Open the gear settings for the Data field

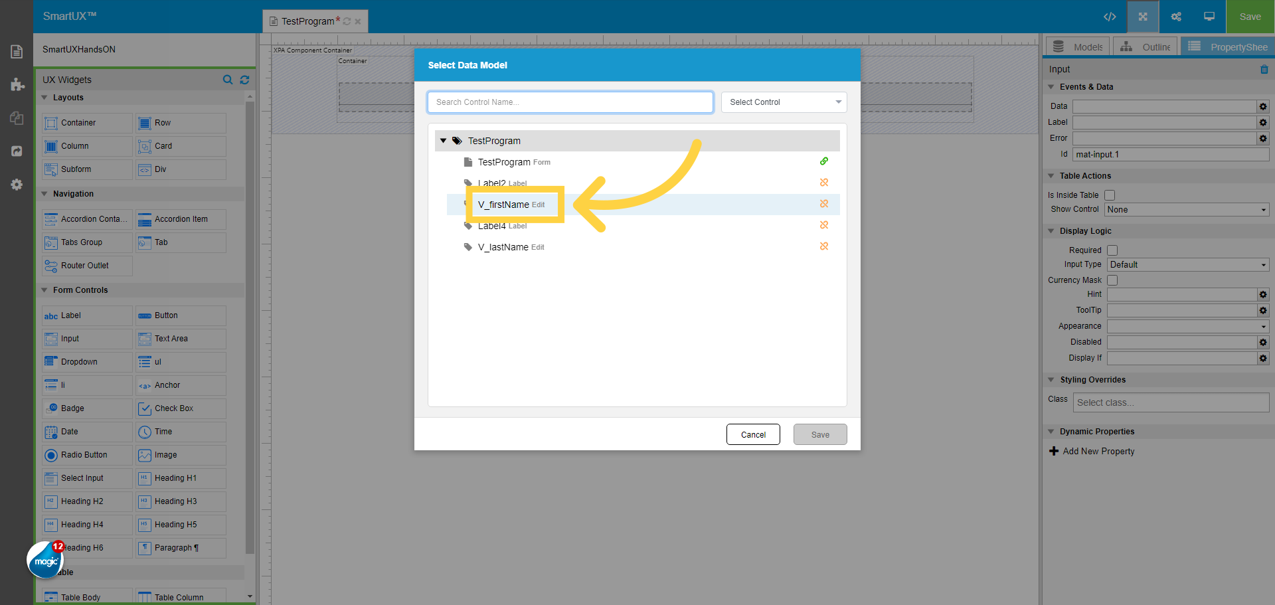tap(1263, 107)
